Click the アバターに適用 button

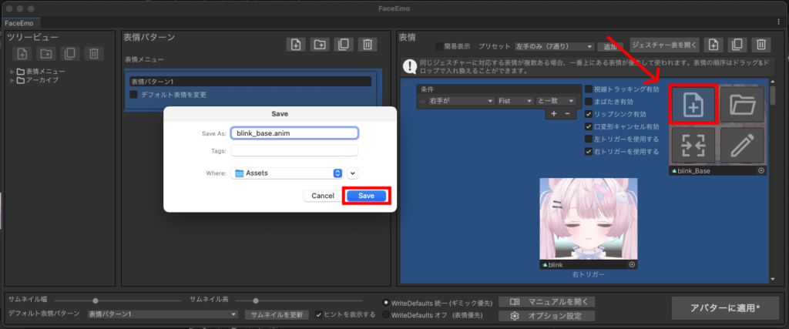[726, 308]
